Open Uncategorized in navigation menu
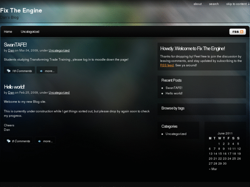 click(30, 32)
